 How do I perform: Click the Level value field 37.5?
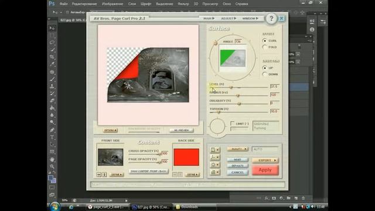click(x=274, y=86)
